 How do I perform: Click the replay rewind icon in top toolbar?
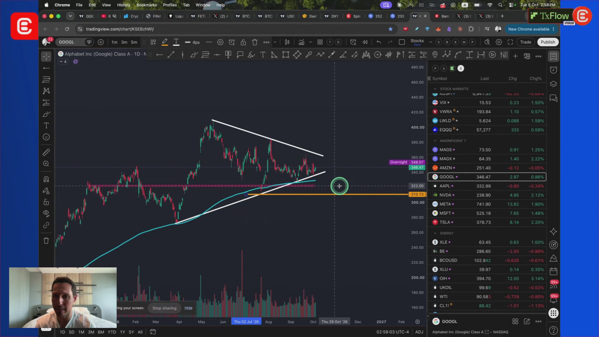coord(365,42)
